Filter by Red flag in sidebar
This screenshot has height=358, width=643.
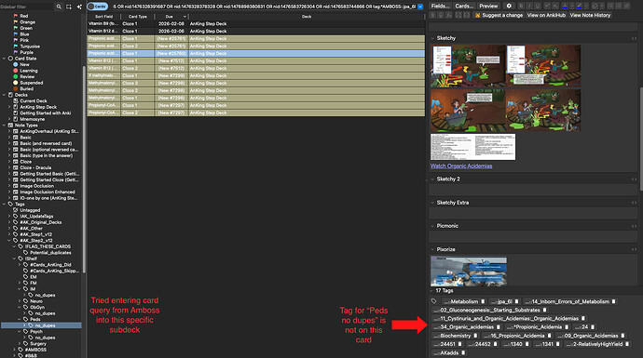click(24, 16)
